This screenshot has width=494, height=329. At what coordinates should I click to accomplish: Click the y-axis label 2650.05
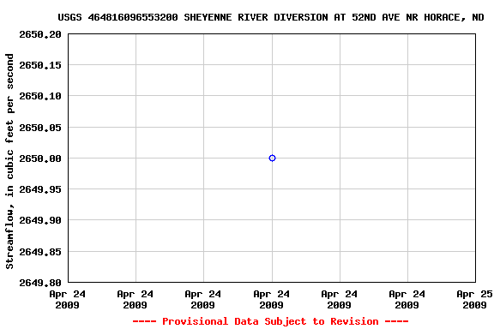(40, 128)
